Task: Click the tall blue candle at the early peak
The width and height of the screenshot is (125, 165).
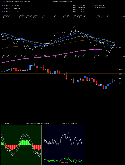Action: coord(30,67)
